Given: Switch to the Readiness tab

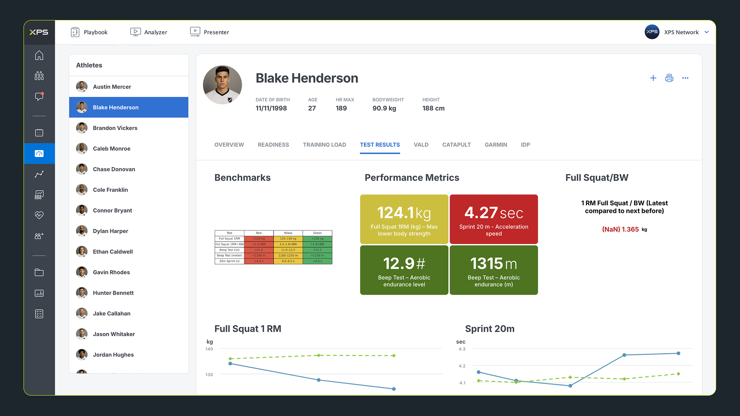Looking at the screenshot, I should [x=273, y=145].
